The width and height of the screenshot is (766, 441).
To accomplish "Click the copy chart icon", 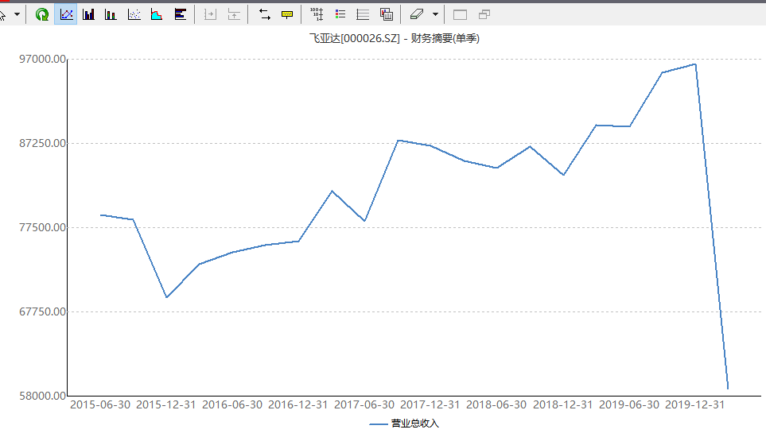I will pyautogui.click(x=387, y=14).
